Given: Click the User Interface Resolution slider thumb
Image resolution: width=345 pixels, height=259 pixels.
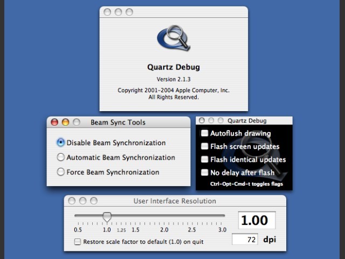Looking at the screenshot, I should pyautogui.click(x=107, y=217).
